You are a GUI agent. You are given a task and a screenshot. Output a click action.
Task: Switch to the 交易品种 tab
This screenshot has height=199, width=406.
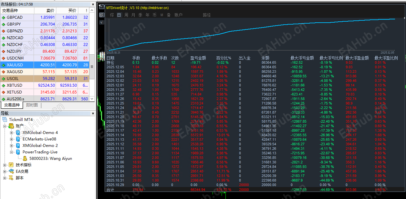12,105
